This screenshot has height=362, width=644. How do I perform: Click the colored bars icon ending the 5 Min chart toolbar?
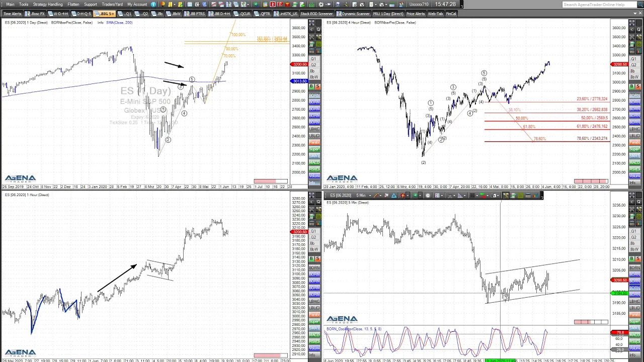[536, 196]
